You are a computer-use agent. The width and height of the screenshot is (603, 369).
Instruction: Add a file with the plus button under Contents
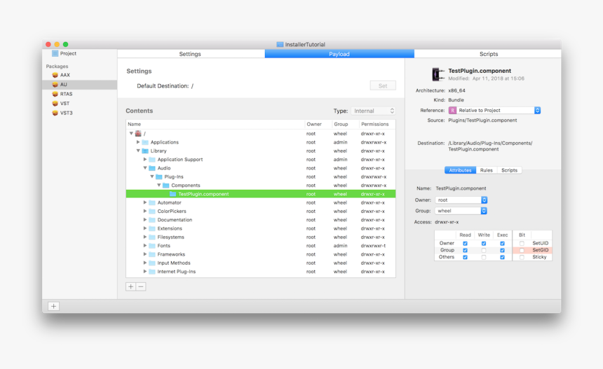click(x=130, y=286)
